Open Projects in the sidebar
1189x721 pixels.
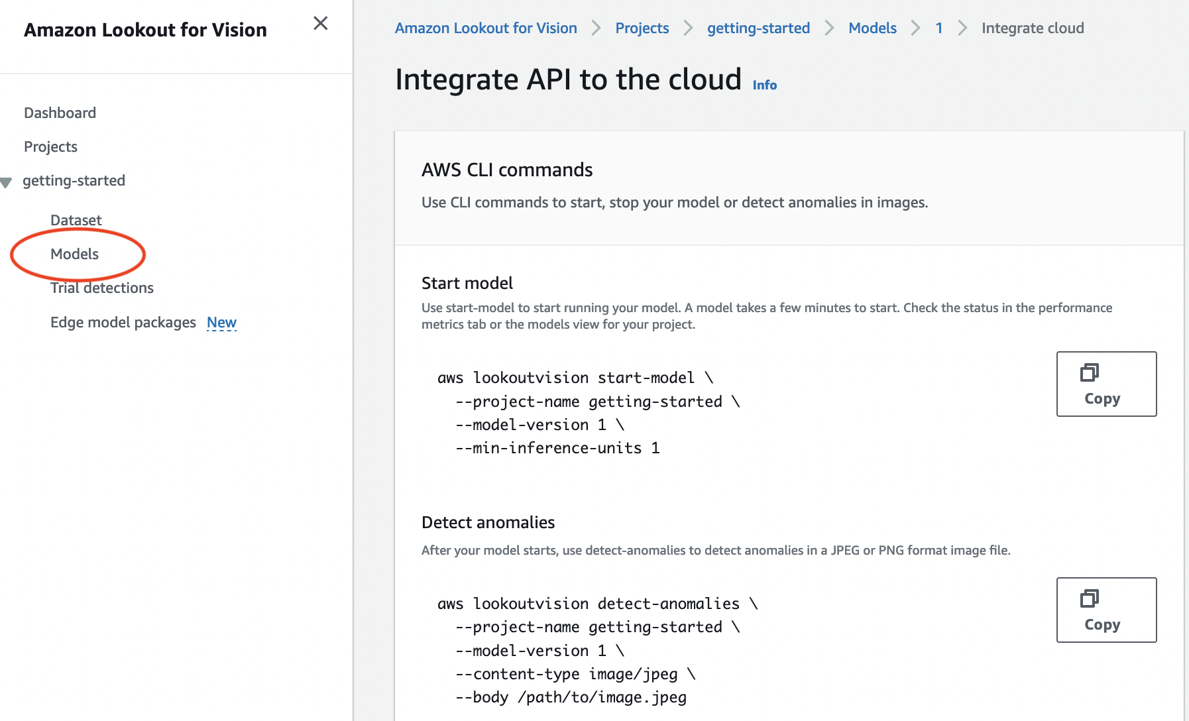coord(50,146)
